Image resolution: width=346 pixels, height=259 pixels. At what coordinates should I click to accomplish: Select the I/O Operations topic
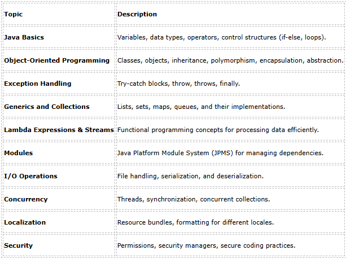click(30, 176)
